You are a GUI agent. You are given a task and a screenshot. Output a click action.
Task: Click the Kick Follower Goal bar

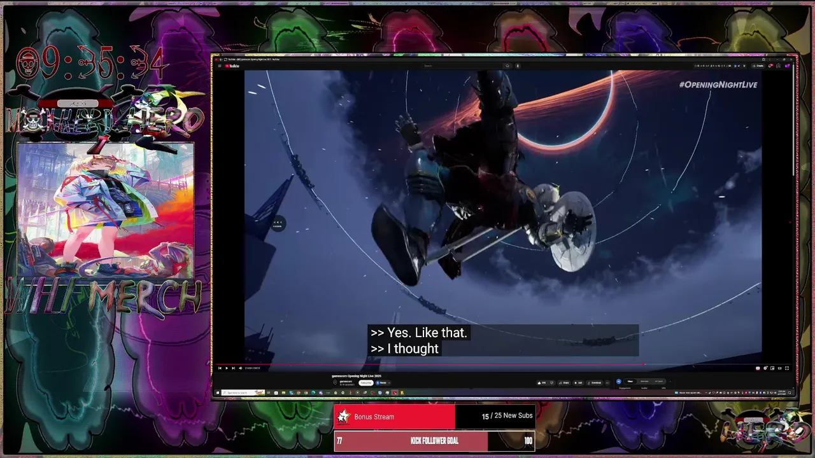point(434,441)
